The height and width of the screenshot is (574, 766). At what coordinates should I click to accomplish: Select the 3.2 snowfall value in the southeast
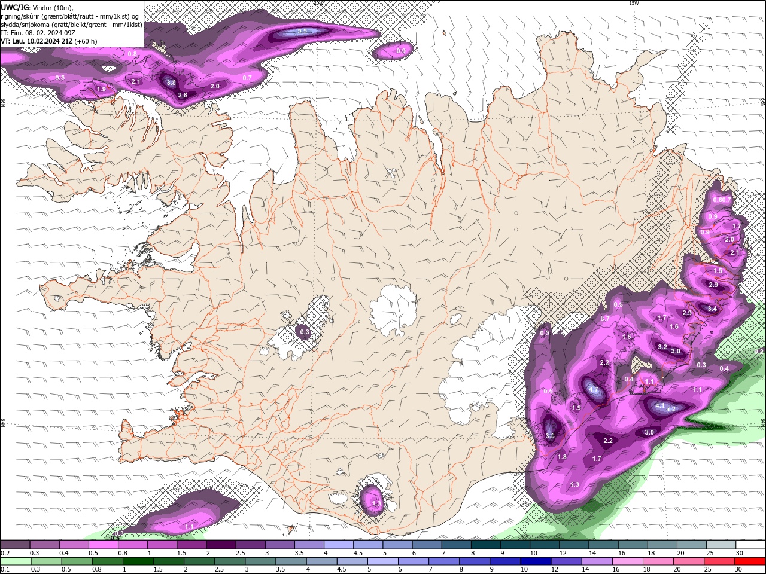(662, 347)
